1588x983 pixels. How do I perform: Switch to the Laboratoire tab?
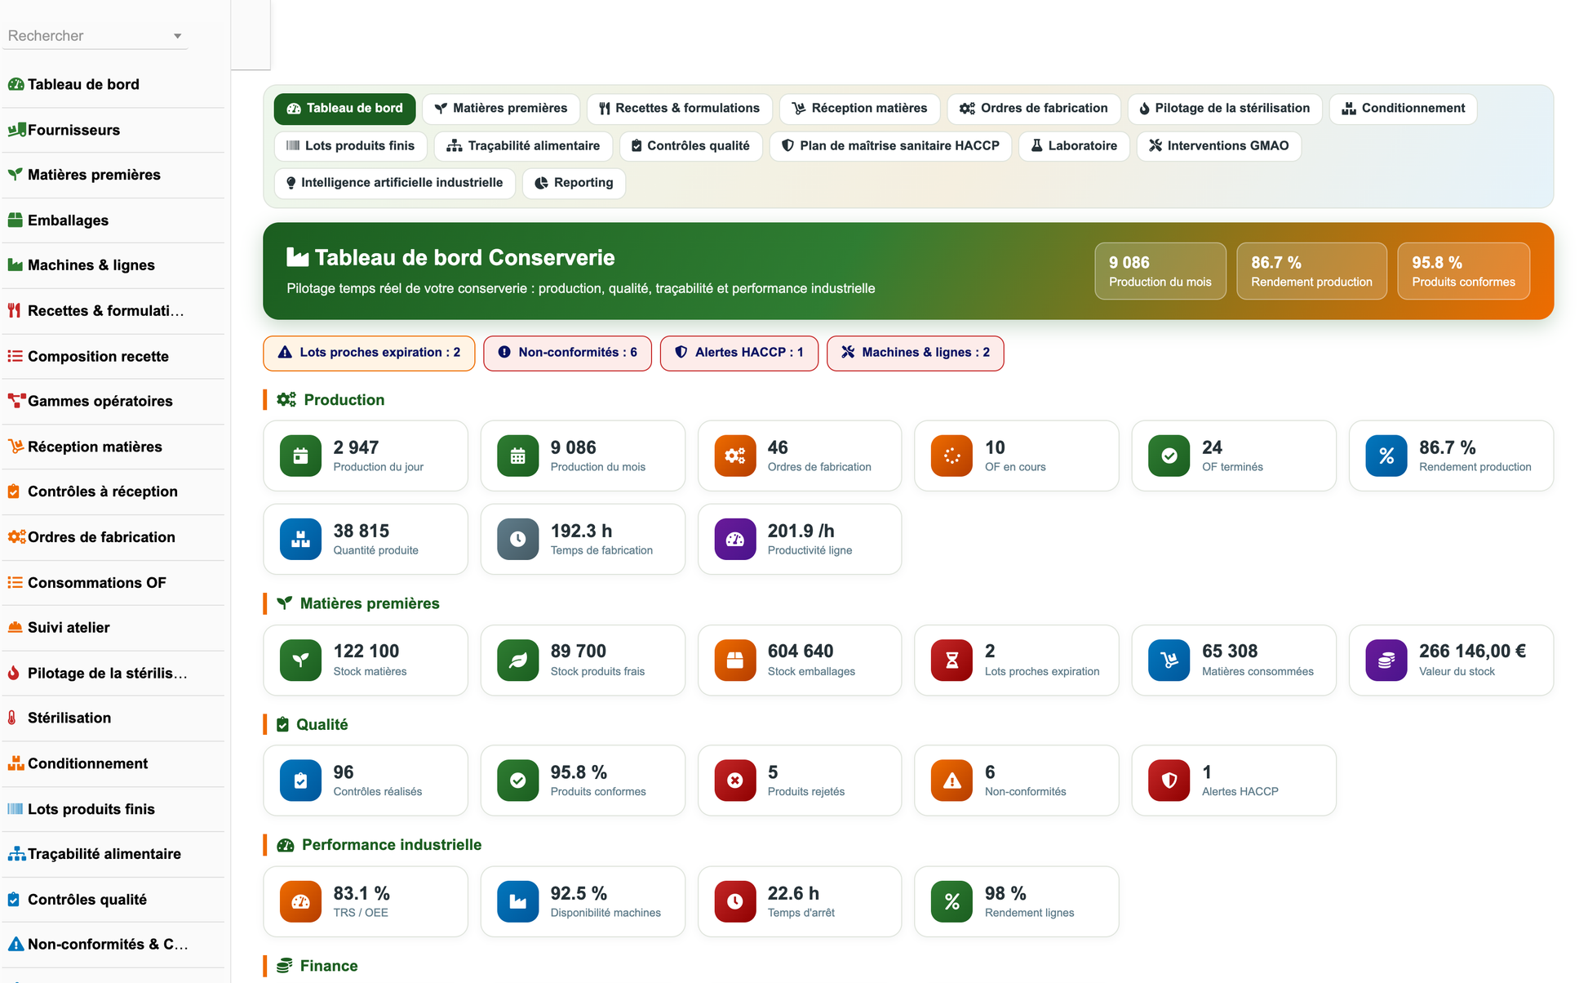1074,146
